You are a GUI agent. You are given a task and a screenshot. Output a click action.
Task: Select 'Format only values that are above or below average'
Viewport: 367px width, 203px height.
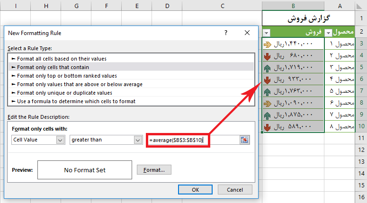coord(131,84)
